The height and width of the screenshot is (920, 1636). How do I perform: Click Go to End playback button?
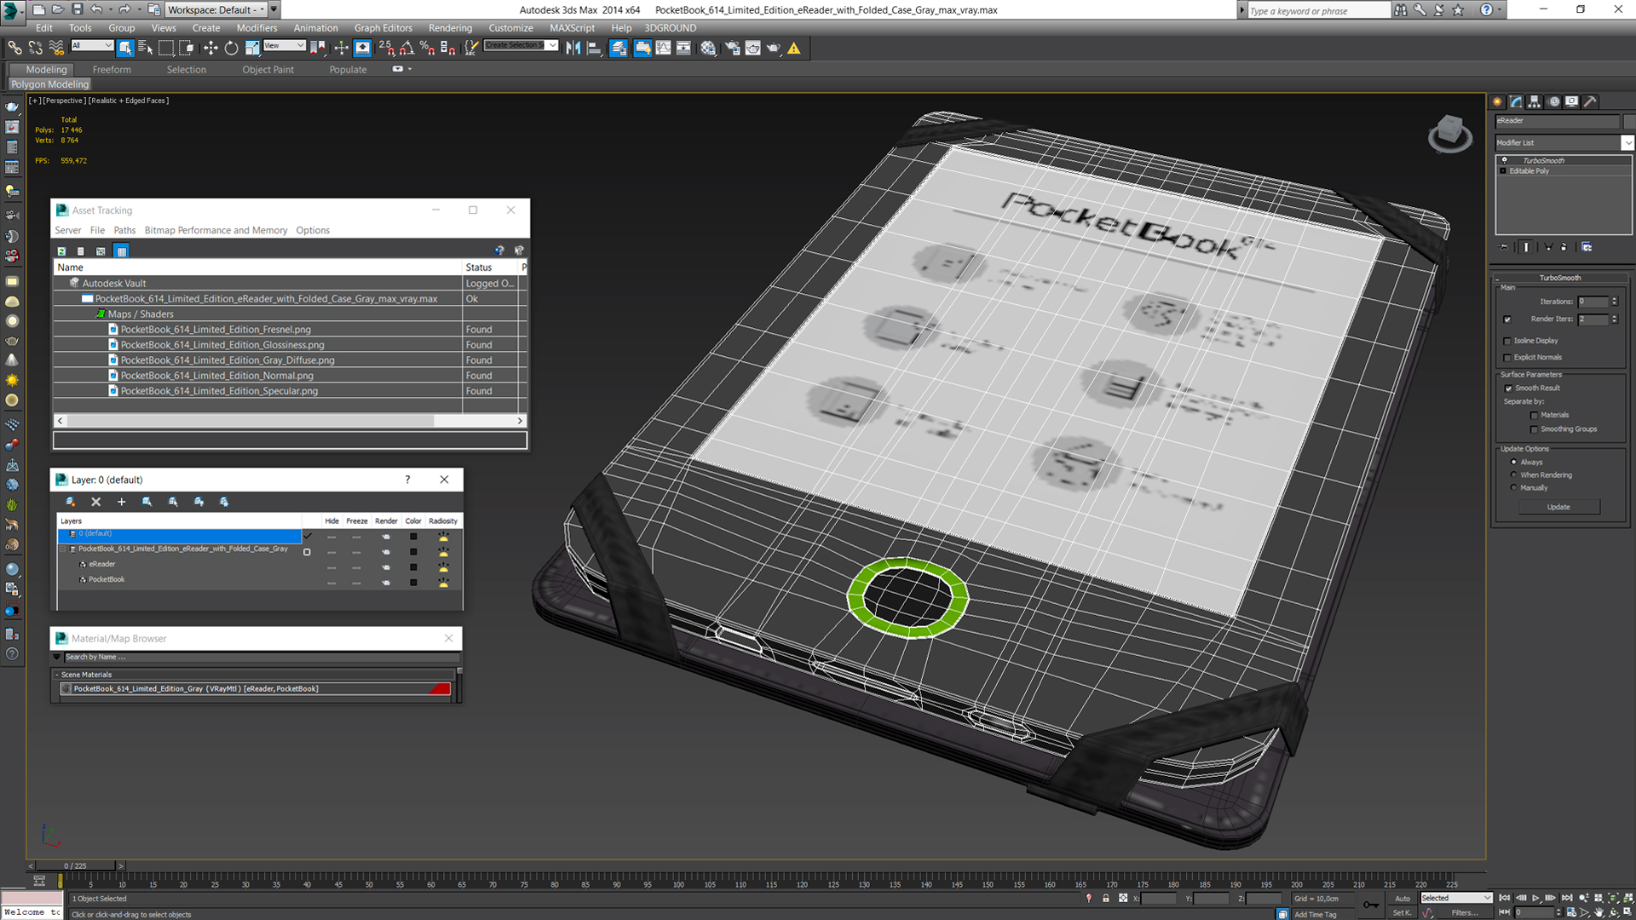[1567, 898]
